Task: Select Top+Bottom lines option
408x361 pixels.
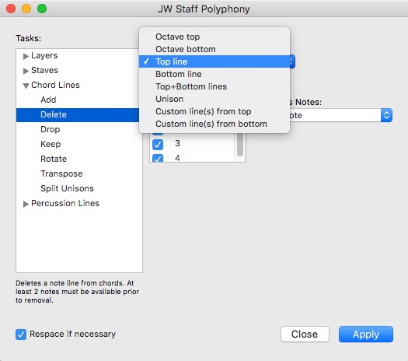Action: click(x=214, y=86)
